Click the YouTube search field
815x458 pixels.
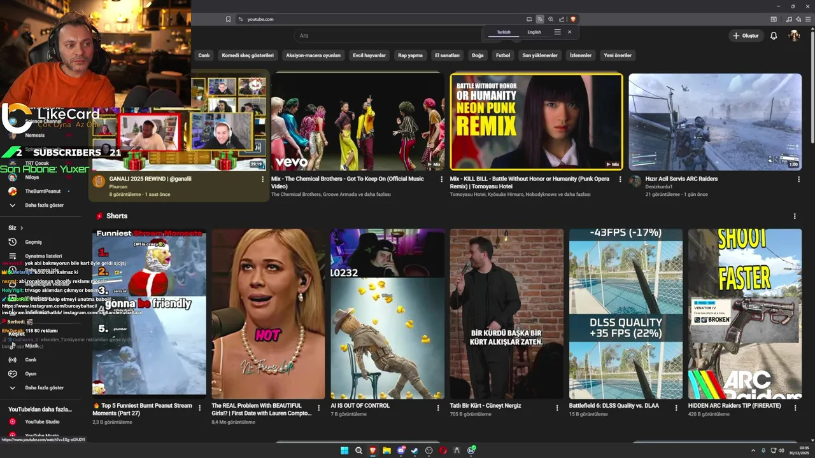(388, 36)
